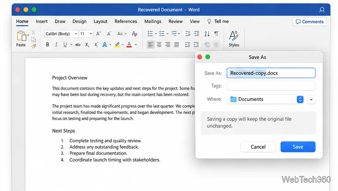Image resolution: width=338 pixels, height=191 pixels.
Task: Open the underline style arrow
Action: (x=71, y=45)
